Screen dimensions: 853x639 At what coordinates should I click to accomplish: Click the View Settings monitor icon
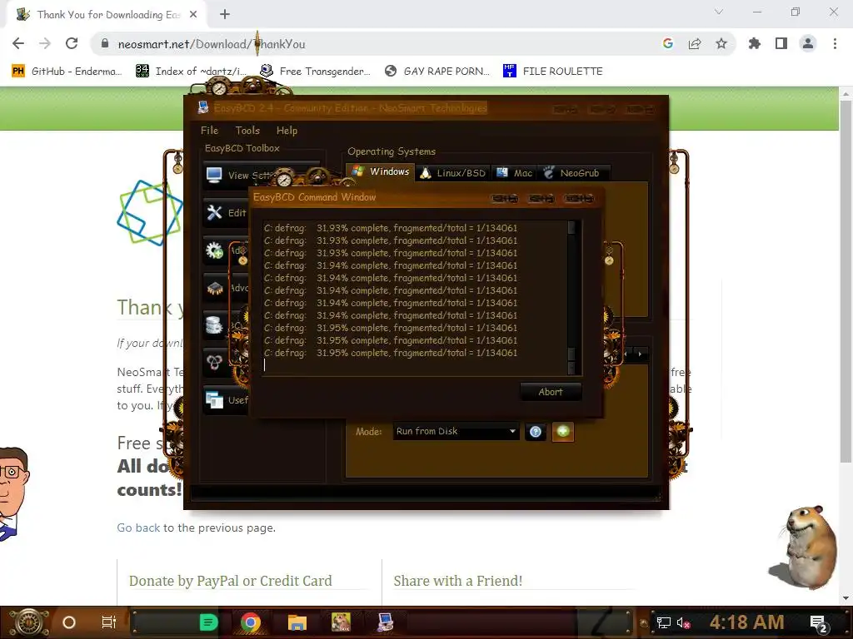pos(214,175)
